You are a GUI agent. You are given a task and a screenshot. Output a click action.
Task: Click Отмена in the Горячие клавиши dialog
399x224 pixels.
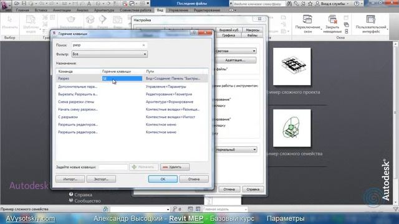click(194, 179)
